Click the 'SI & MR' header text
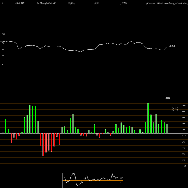Image resolution: width=188 pixels, height=188 pixels. (x=20, y=3)
